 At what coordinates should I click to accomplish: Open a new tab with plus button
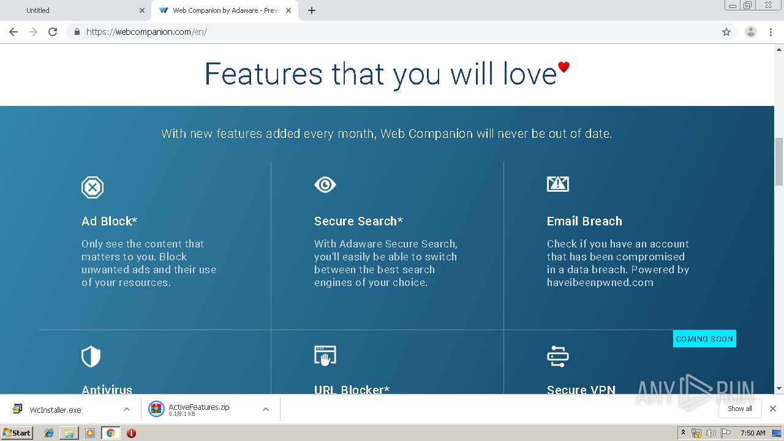coord(312,10)
